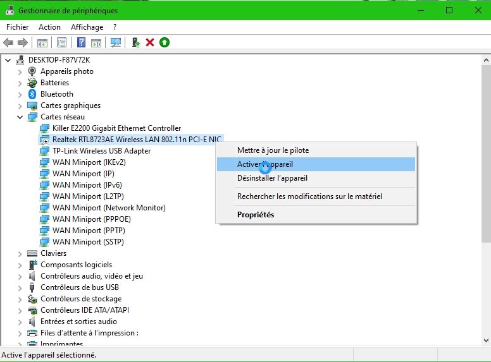Collapse the DESKTOP-F87V72K root node
491x362 pixels.
click(x=8, y=60)
